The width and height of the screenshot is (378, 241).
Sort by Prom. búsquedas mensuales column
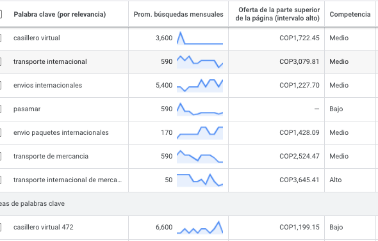coord(178,15)
